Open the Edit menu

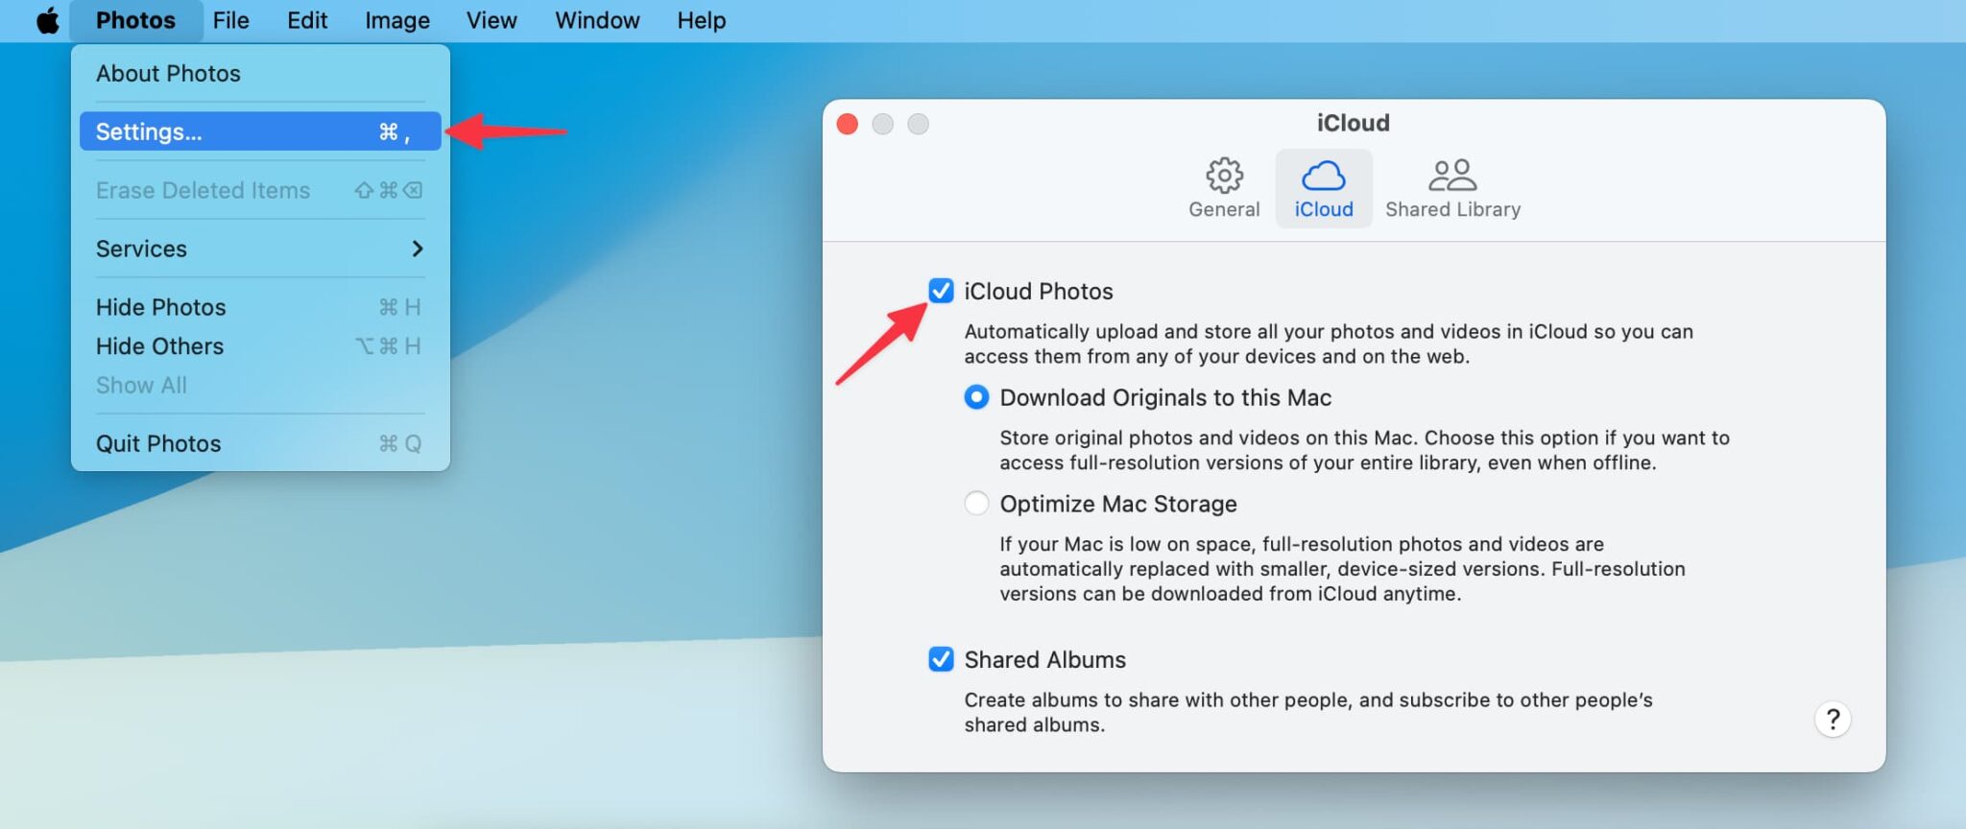coord(307,20)
